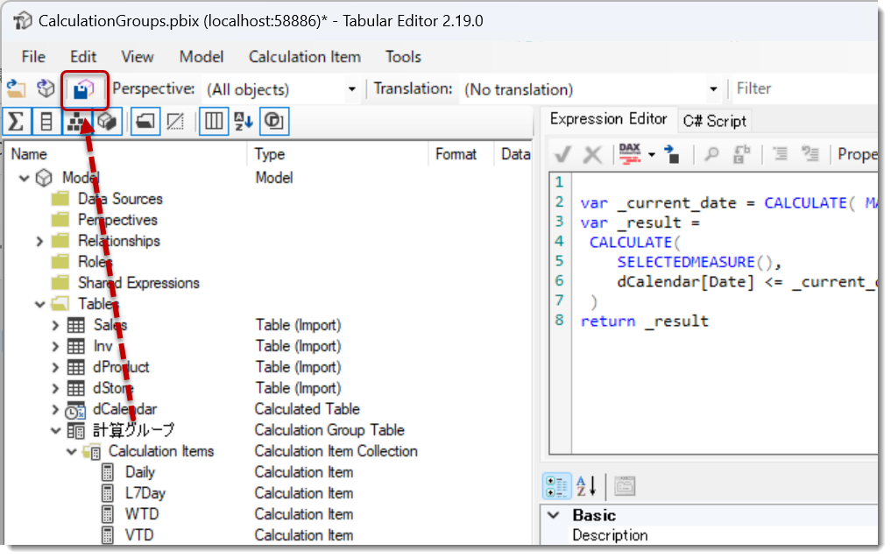Image resolution: width=891 pixels, height=558 pixels.
Task: Sort by the Type column header
Action: point(339,154)
